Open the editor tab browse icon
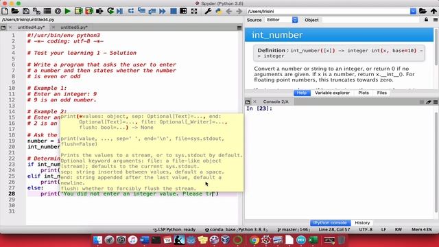439x247 pixels. pyautogui.click(x=3, y=27)
